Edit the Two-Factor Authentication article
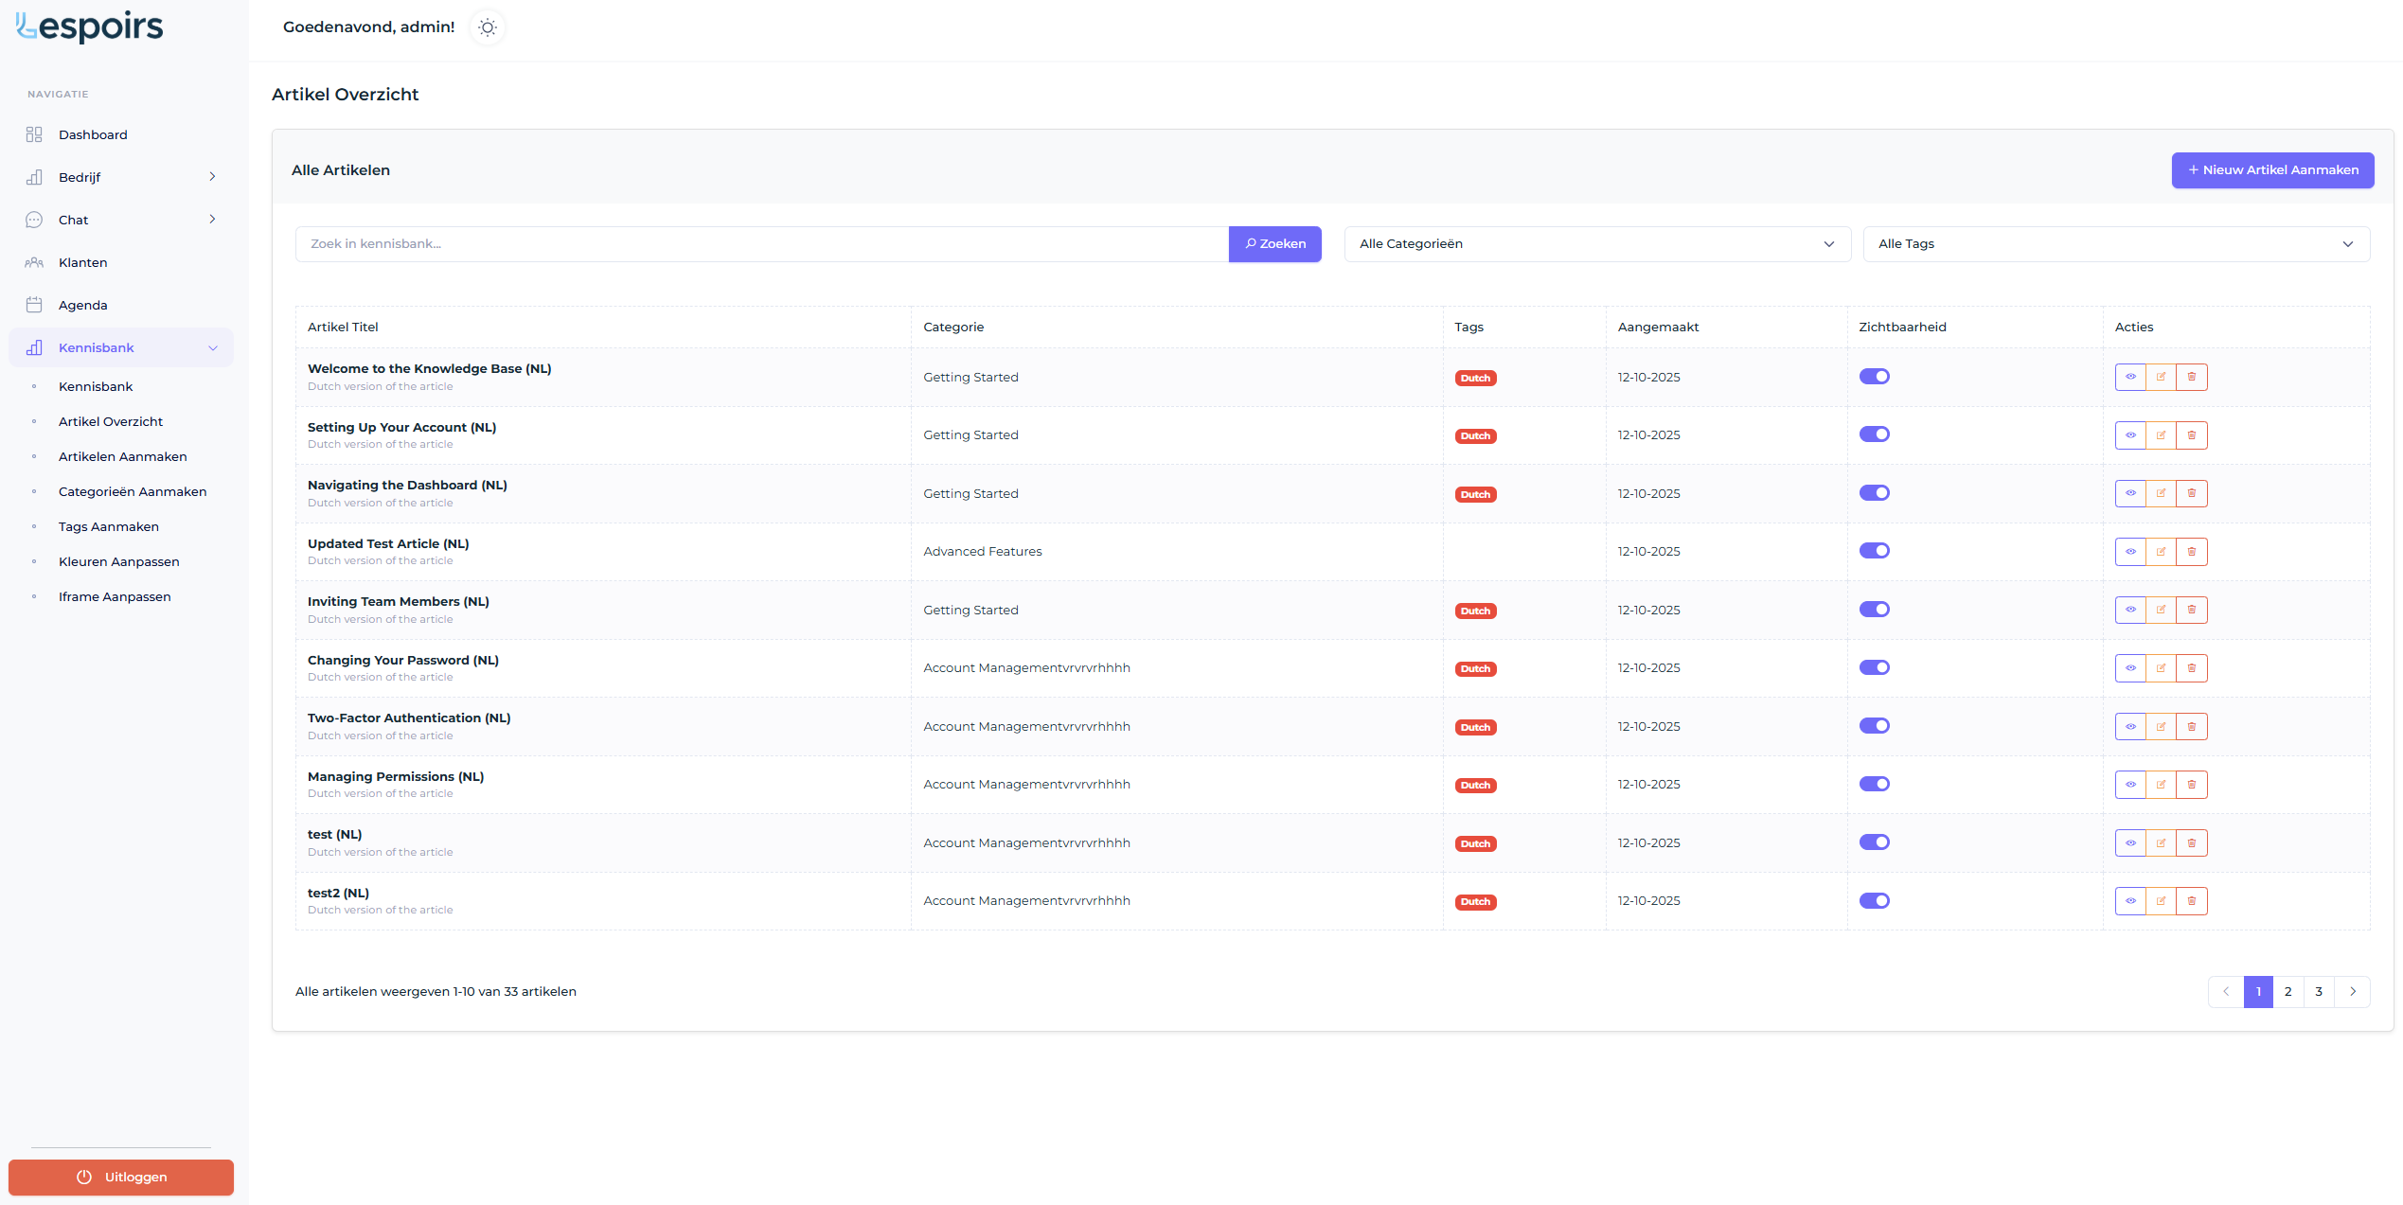The image size is (2403, 1205). [x=2161, y=727]
